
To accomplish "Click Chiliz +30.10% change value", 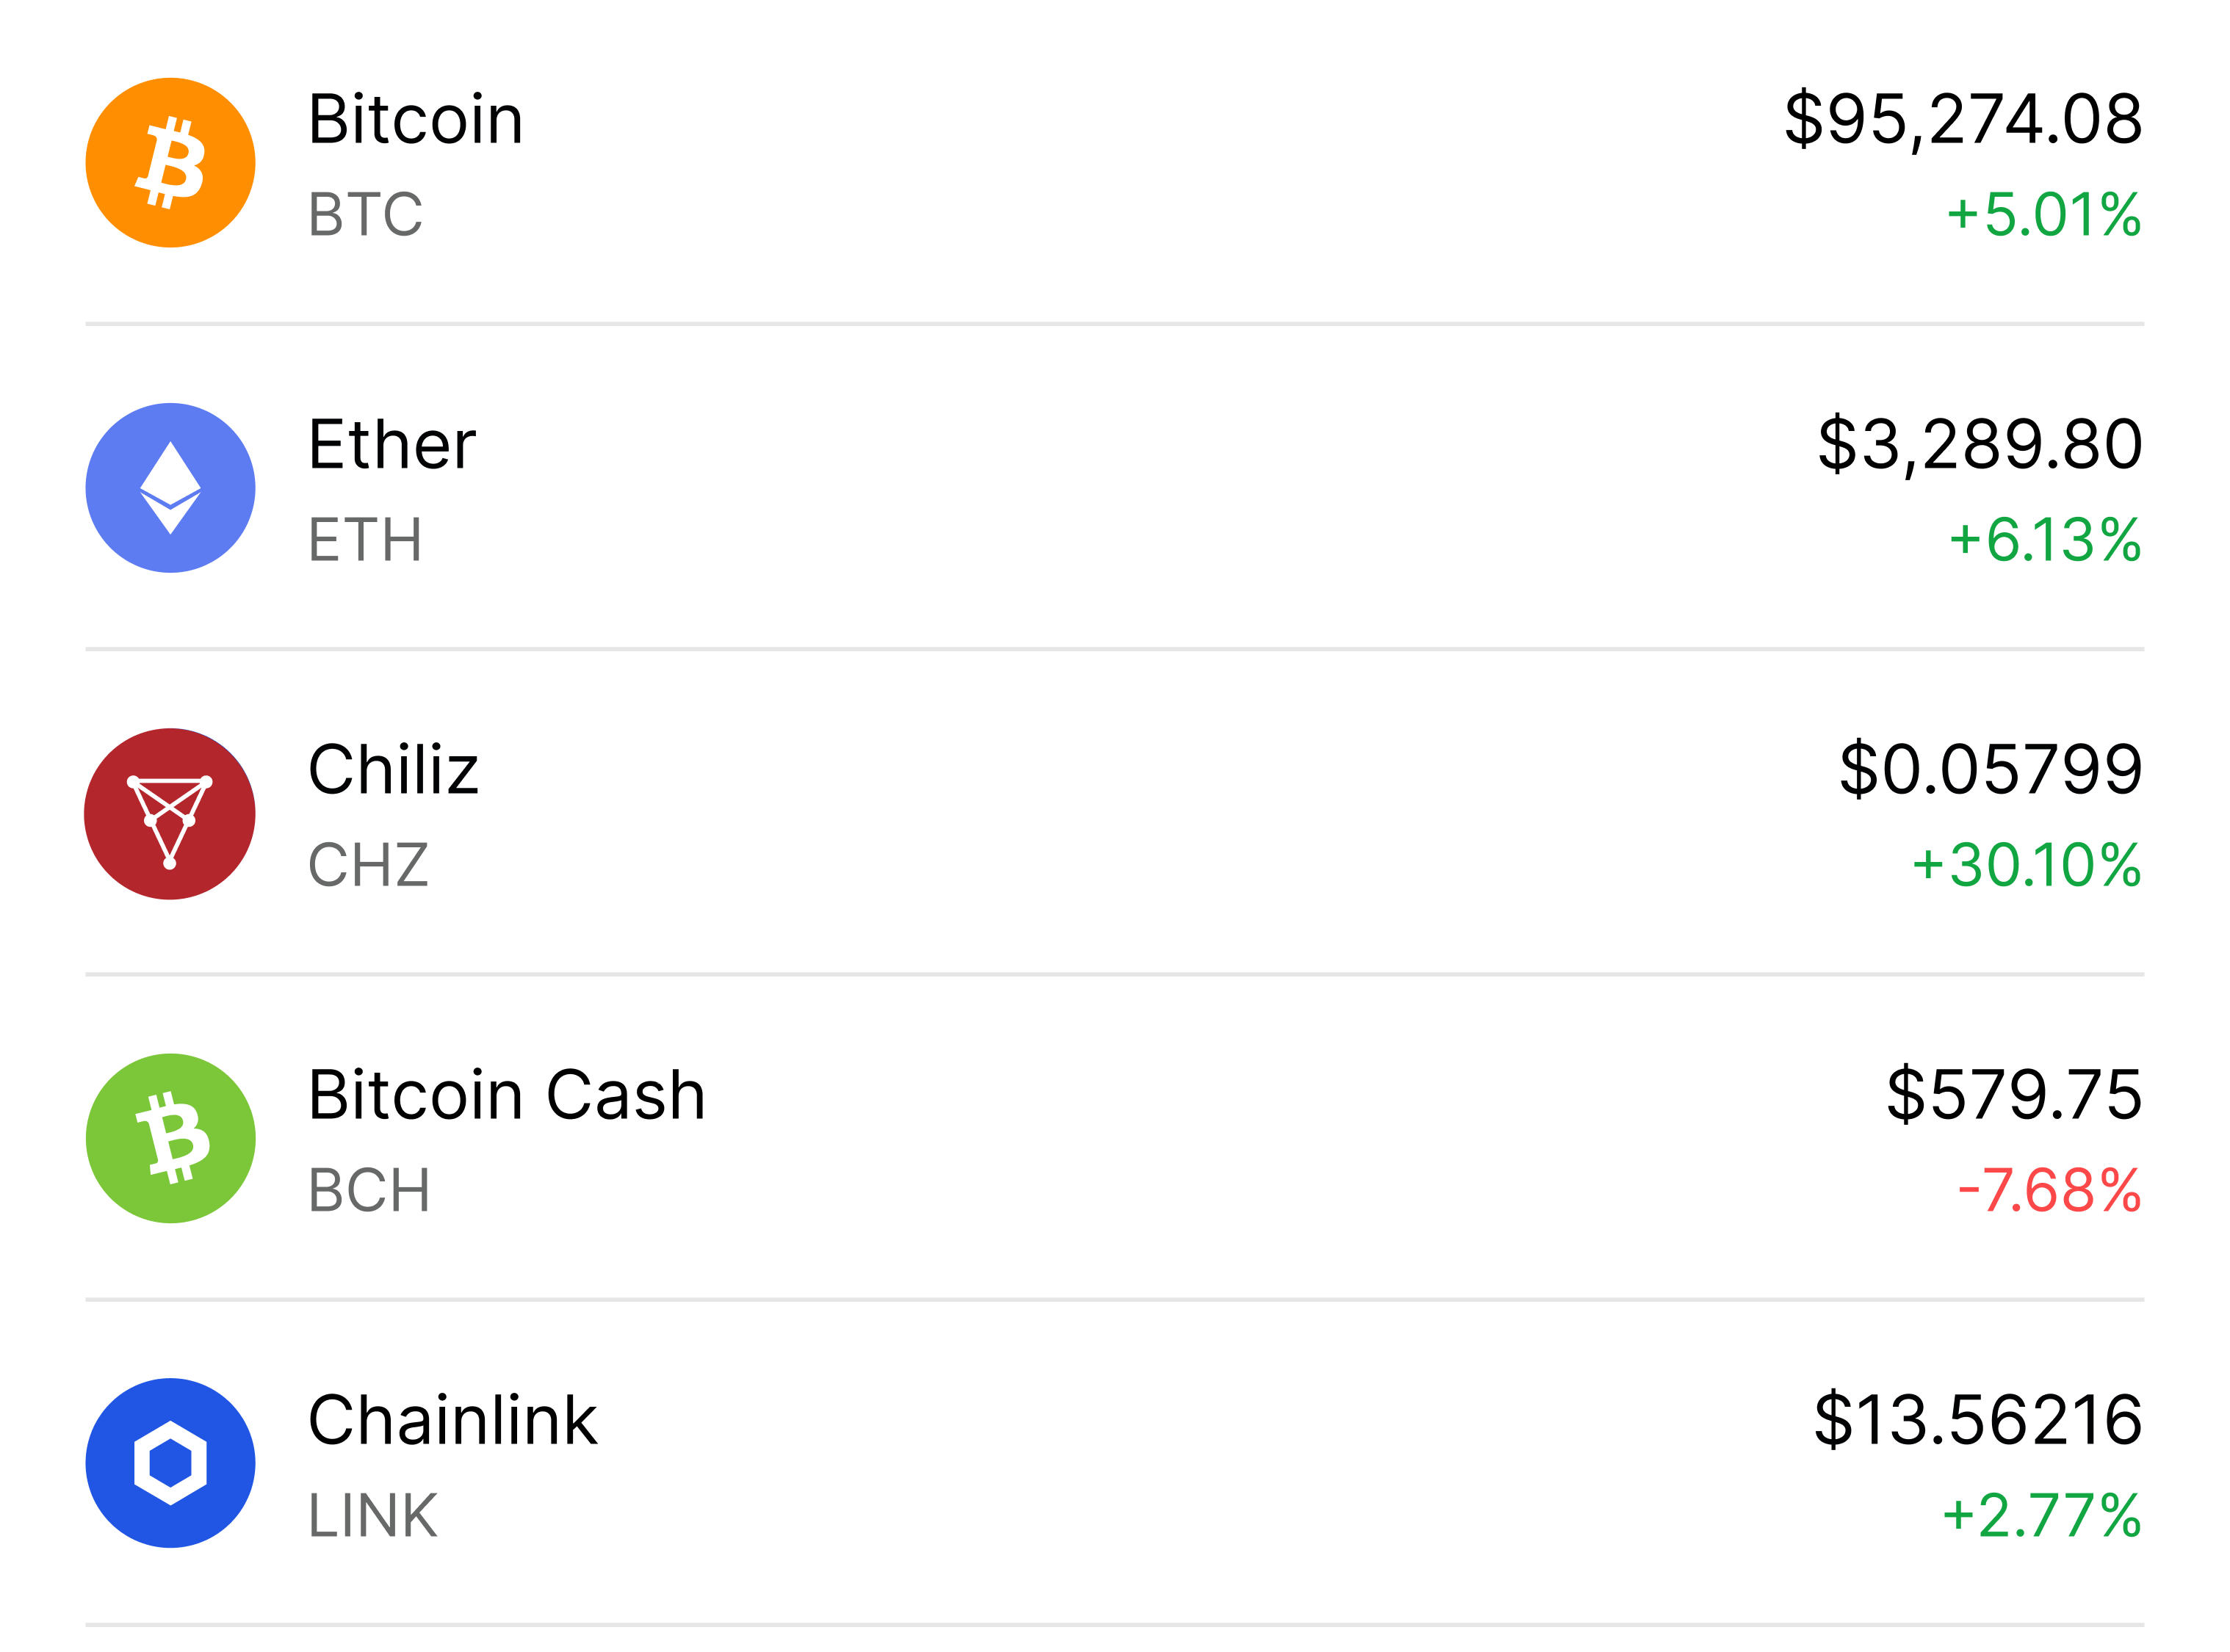I will tap(2026, 865).
